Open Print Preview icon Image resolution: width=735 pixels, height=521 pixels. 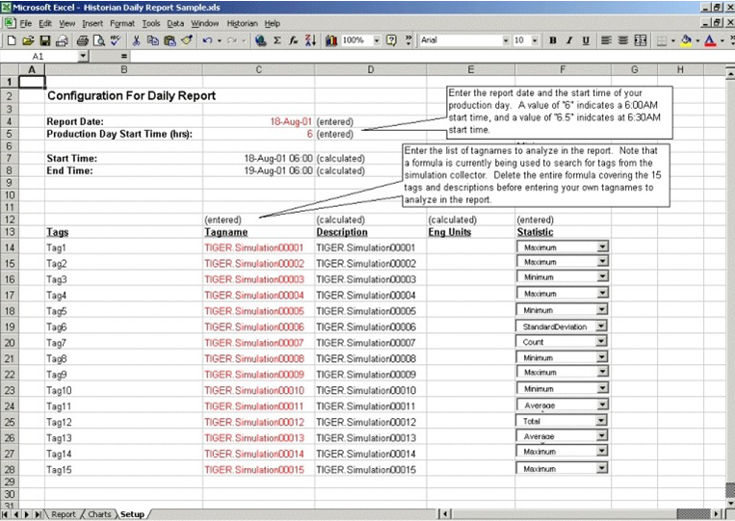click(x=99, y=40)
